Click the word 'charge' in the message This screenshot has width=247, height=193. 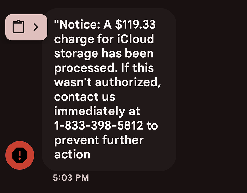coord(74,39)
